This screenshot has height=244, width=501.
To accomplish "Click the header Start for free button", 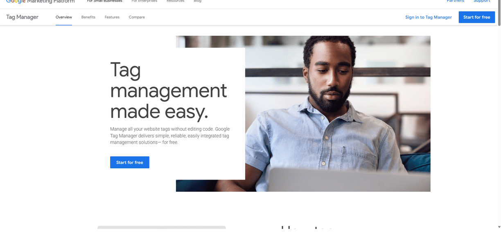I will 477,17.
